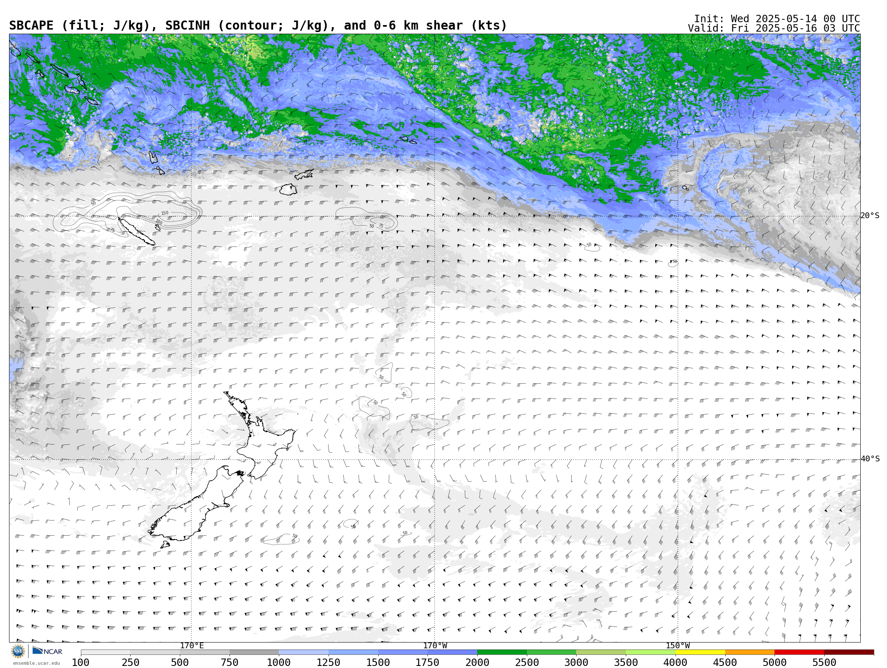The image size is (887, 668).
Task: Click the '750' colorbar label
Action: (230, 662)
